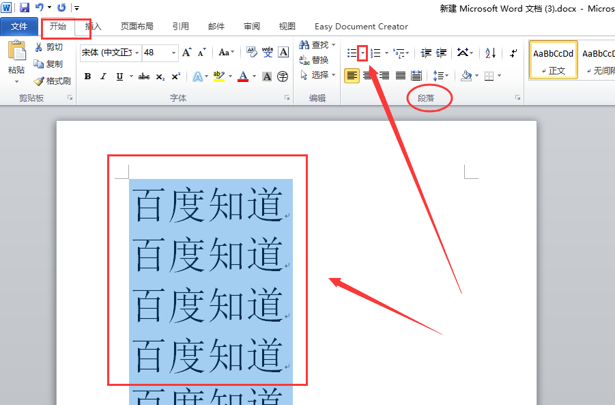
Task: Click the character shading icon
Action: pyautogui.click(x=267, y=76)
